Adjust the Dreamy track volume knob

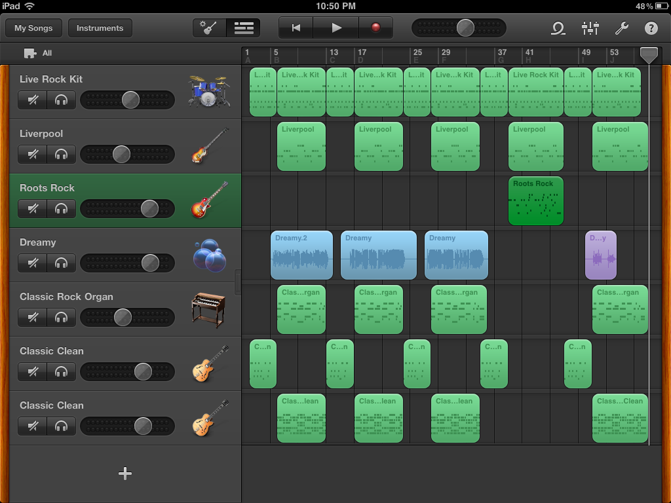click(150, 263)
